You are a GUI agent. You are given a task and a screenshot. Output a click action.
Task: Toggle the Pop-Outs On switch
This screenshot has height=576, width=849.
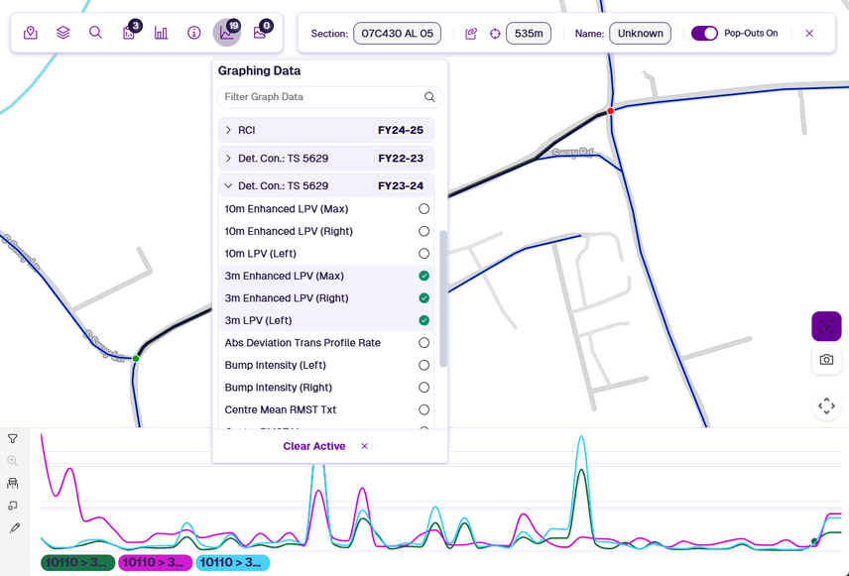point(704,34)
